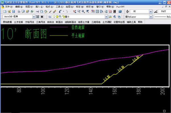Open the QuickCalc calculator icon

pos(115,11)
